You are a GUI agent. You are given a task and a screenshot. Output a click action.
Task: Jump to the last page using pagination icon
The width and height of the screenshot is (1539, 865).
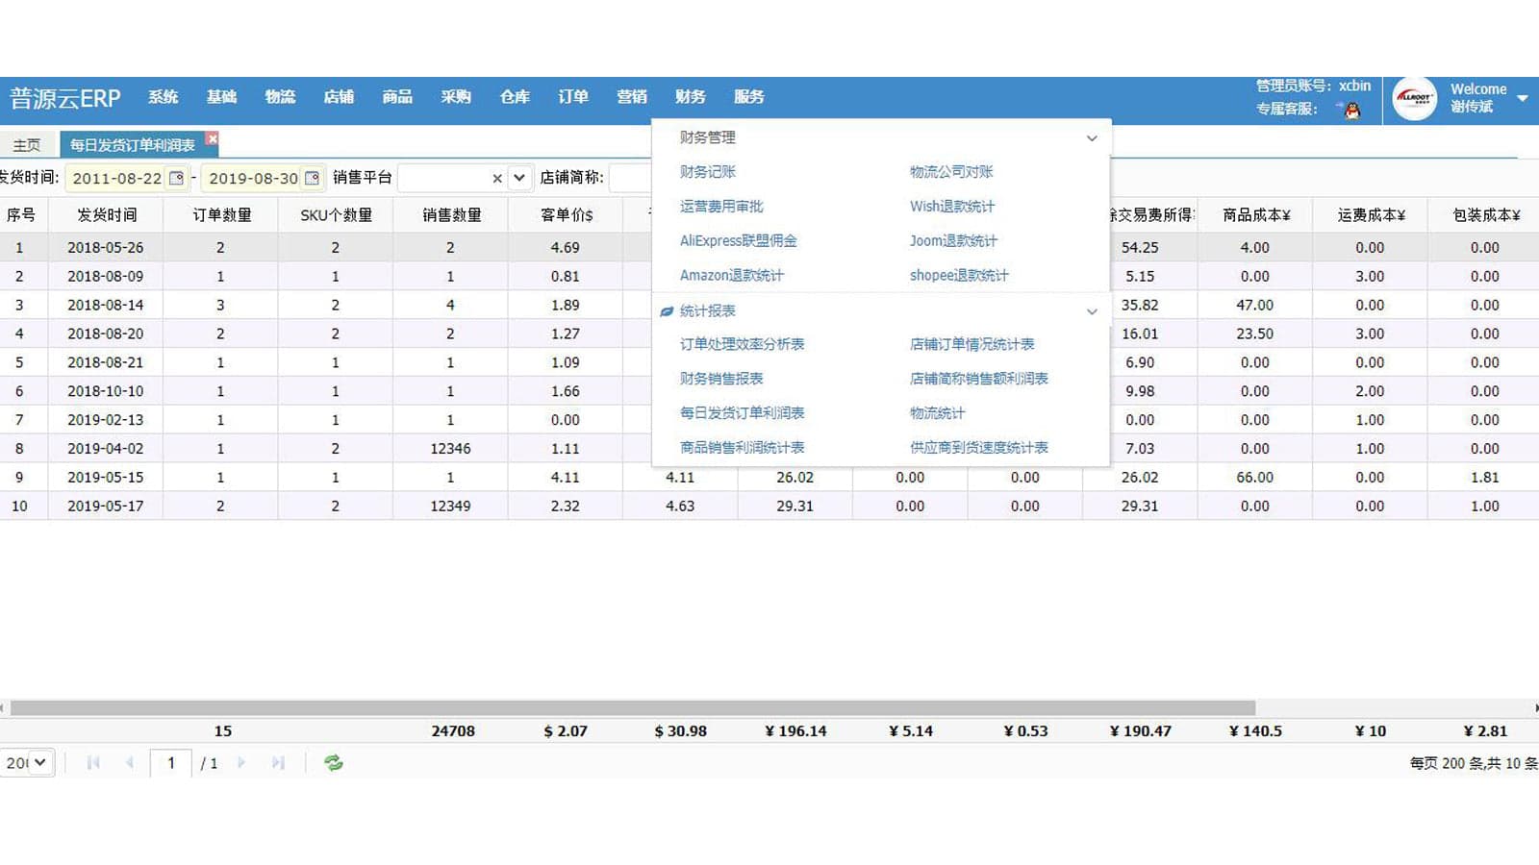278,762
